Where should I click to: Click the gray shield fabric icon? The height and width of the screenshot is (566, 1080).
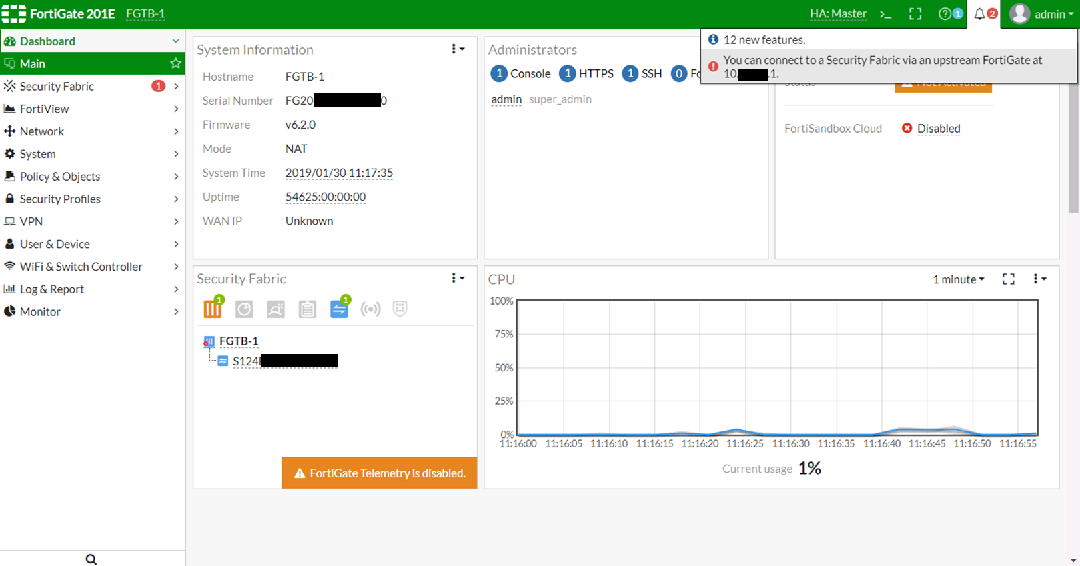pyautogui.click(x=400, y=308)
